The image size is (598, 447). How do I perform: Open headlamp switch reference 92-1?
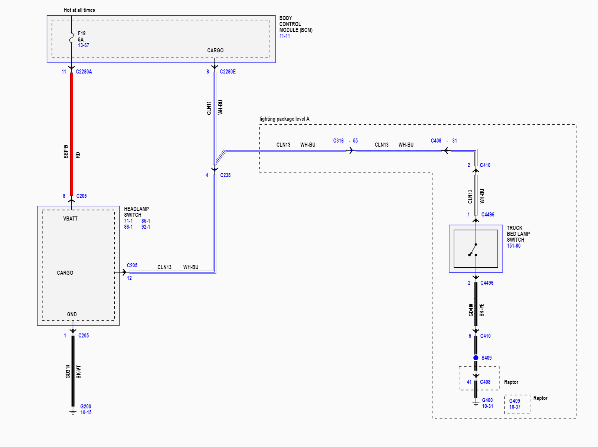coord(146,227)
